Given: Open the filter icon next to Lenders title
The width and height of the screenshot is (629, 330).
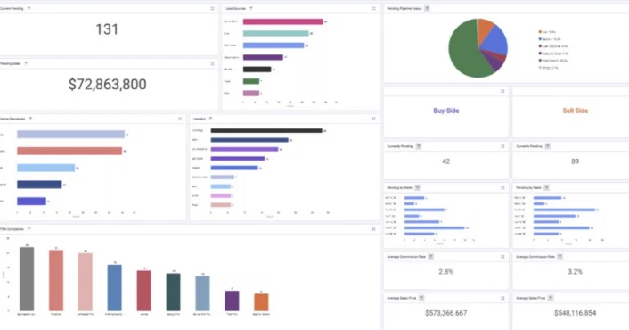Looking at the screenshot, I should 210,119.
